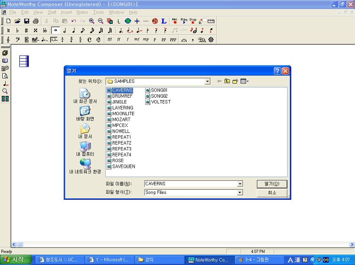
Task: Click the magnifier icon in left sidebar
Action: pyautogui.click(x=5, y=91)
